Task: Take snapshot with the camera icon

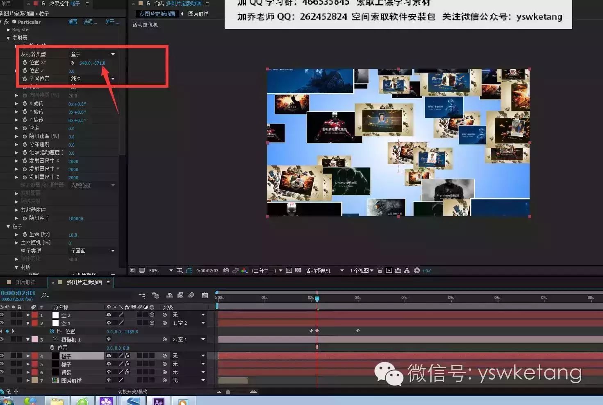Action: pyautogui.click(x=226, y=270)
